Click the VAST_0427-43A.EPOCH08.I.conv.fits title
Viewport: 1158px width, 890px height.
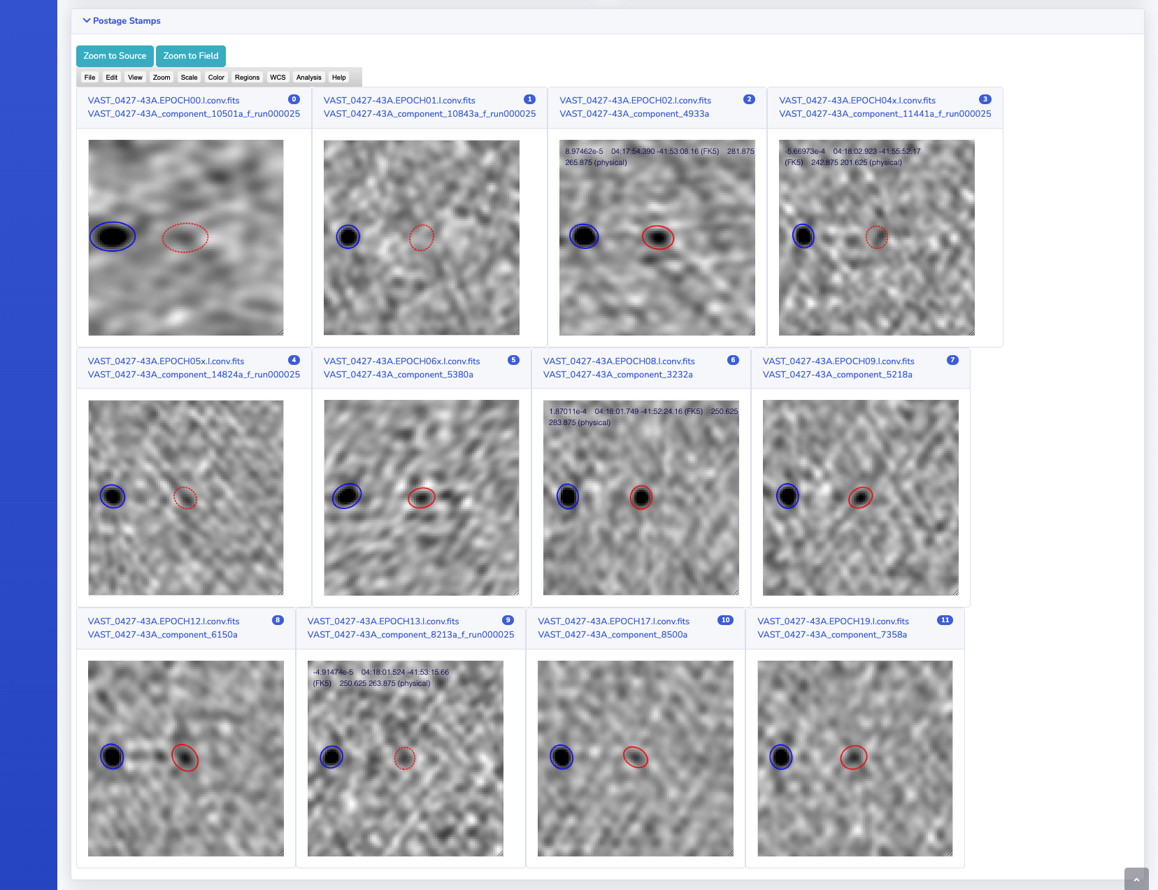(619, 361)
